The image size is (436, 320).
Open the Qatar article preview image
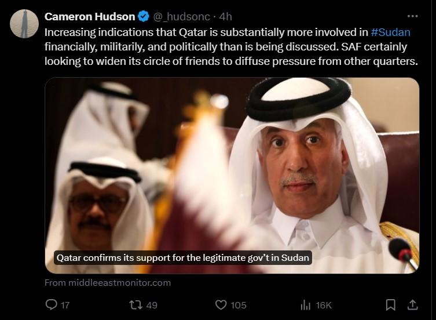click(232, 176)
